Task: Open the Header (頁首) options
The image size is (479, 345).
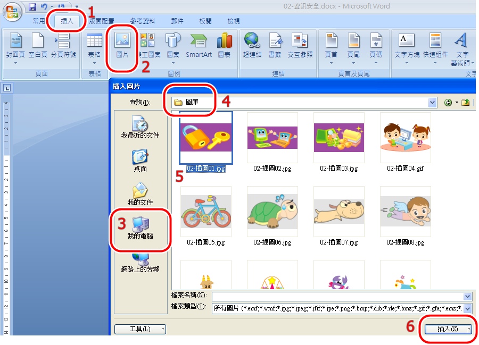Action: click(x=331, y=48)
